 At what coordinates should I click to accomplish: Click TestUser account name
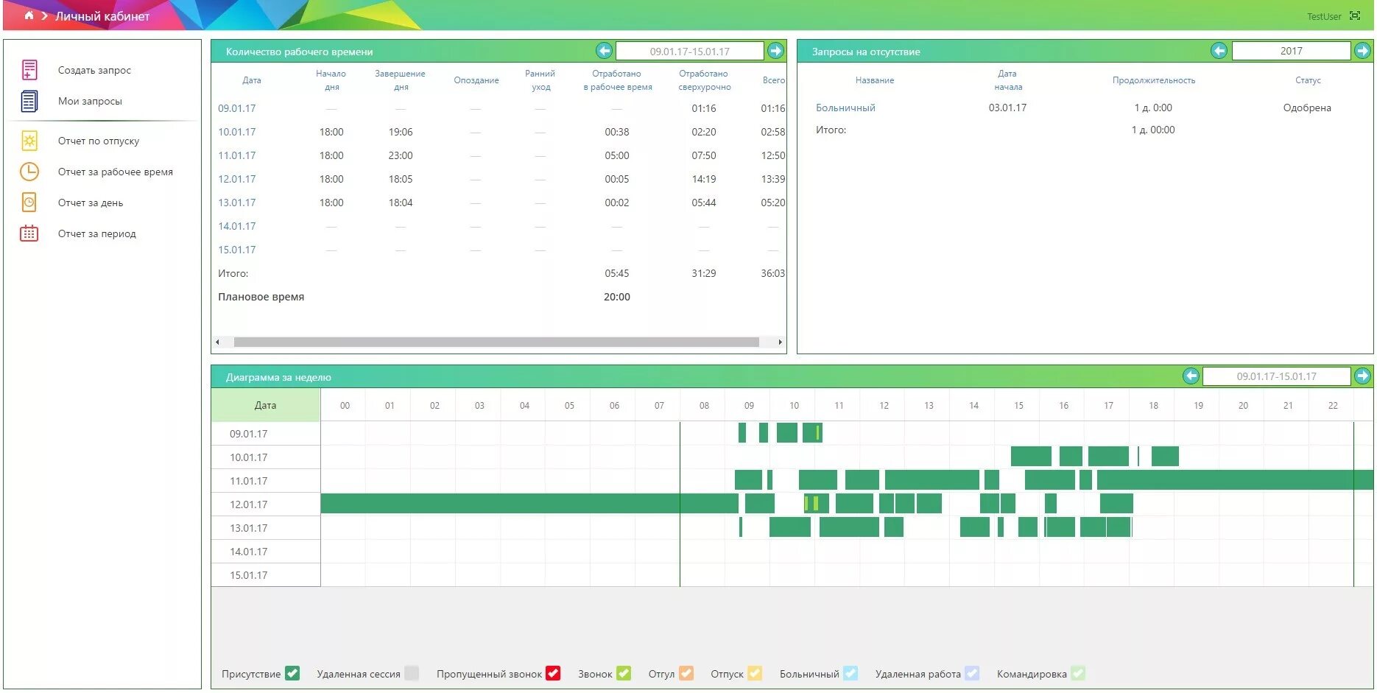1324,16
